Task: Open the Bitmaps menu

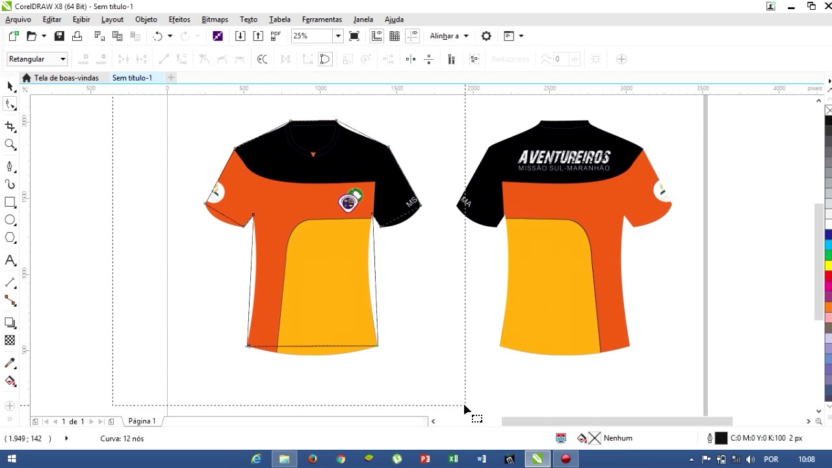Action: pyautogui.click(x=215, y=19)
